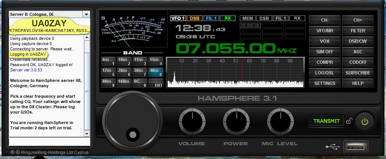Screen dimensions: 386x159
Task: Toggle the AGC button
Action: (x=358, y=51)
